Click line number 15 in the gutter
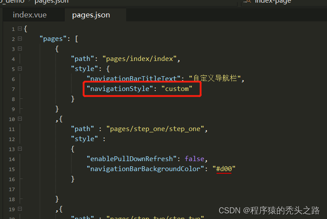 12,169
